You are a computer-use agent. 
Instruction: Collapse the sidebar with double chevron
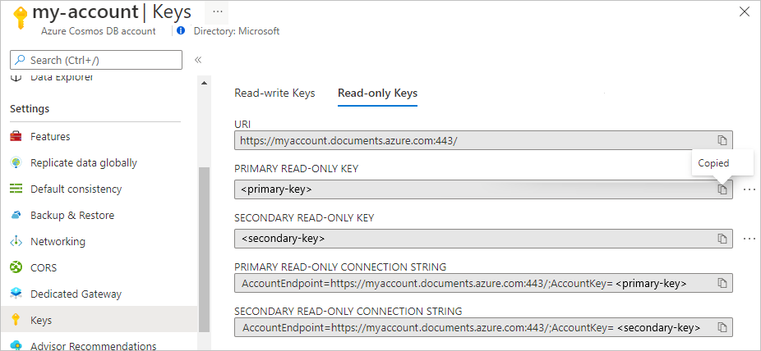198,60
